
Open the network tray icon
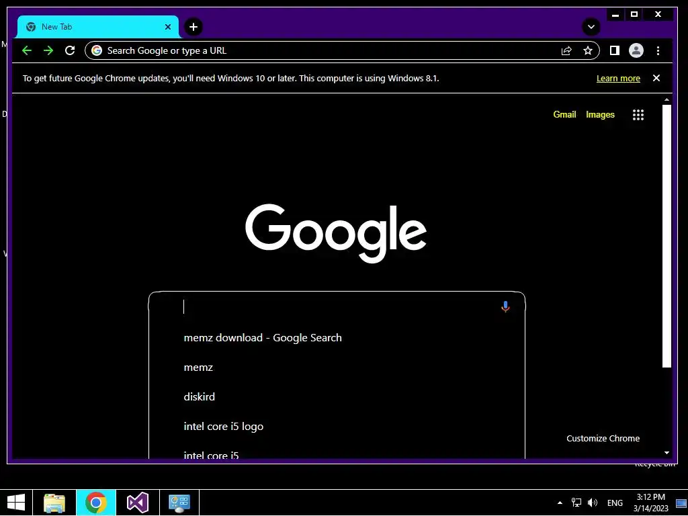pyautogui.click(x=576, y=503)
